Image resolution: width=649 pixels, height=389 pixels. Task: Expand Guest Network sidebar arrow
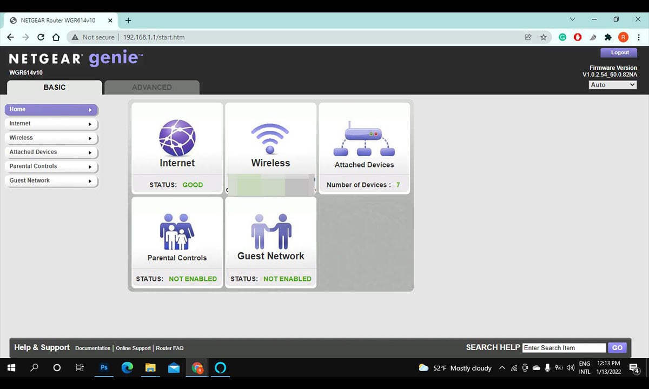[x=90, y=181]
